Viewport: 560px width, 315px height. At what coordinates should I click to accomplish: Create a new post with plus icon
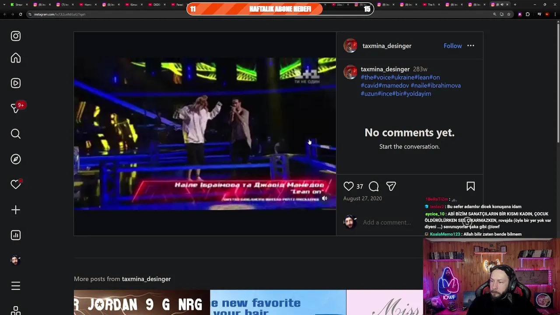pos(16,210)
